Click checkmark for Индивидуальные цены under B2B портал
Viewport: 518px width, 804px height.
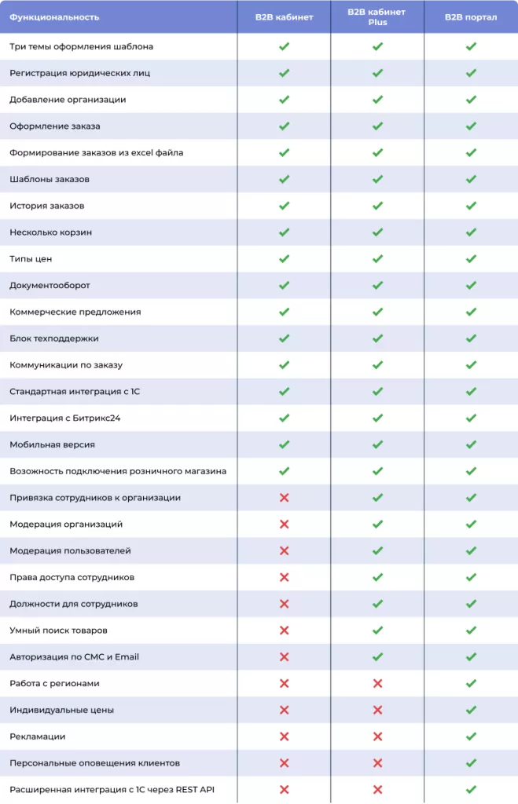coord(471,710)
